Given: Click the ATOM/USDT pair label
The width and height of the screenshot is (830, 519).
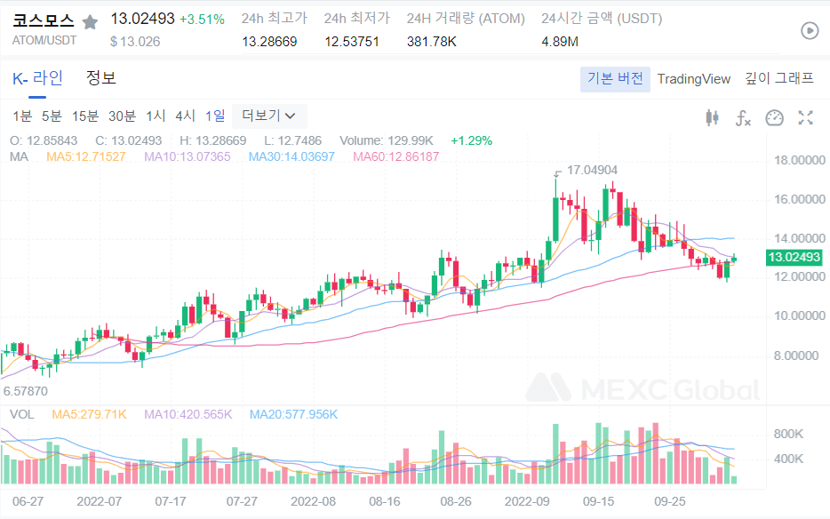Looking at the screenshot, I should 44,40.
